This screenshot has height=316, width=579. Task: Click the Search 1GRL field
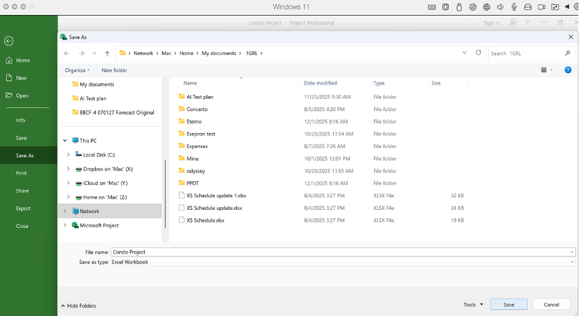point(526,54)
